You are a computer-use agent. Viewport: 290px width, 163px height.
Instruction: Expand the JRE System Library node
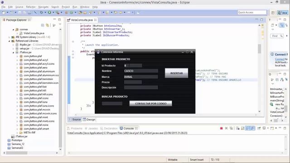(9, 37)
